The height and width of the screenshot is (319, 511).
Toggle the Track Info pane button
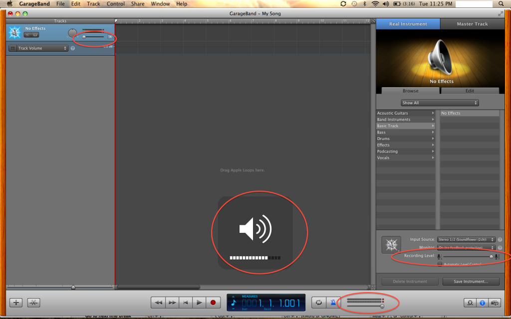pos(483,303)
